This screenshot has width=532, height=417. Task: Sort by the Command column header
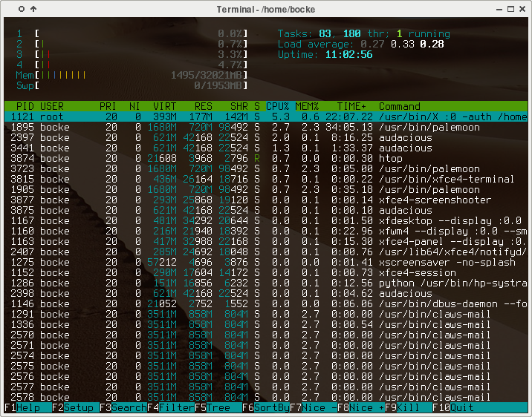[399, 106]
